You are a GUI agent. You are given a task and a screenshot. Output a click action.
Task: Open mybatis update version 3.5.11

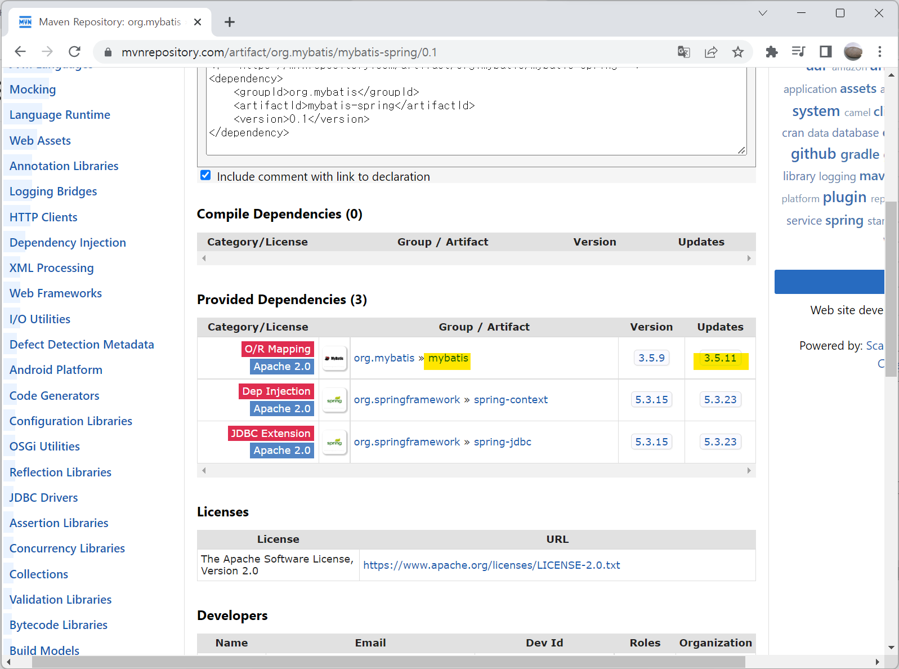720,358
